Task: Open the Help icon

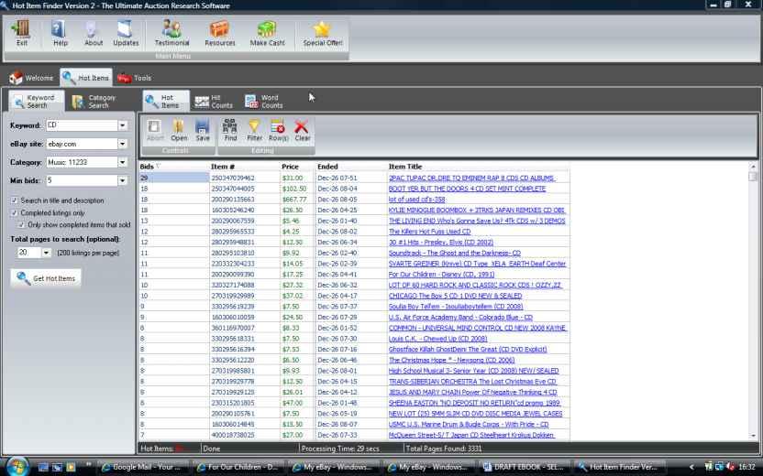Action: pyautogui.click(x=60, y=30)
